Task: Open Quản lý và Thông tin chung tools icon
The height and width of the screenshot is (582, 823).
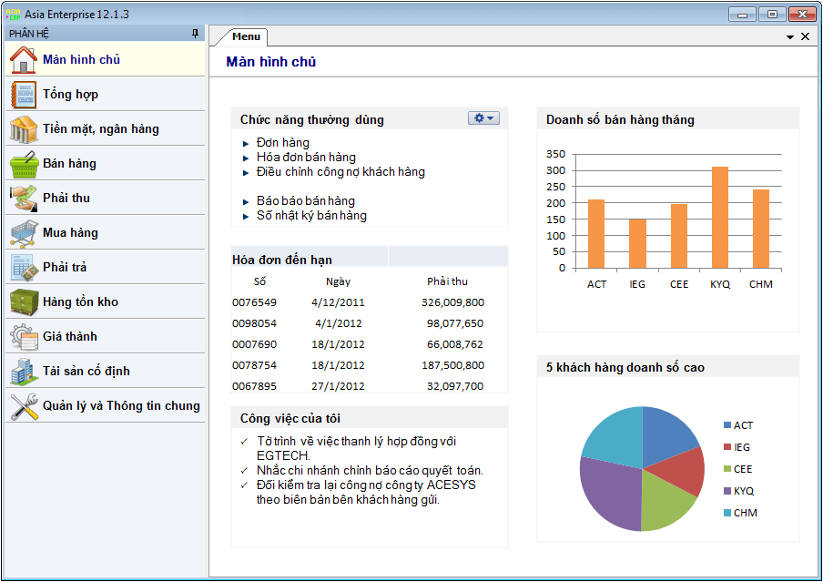Action: point(24,406)
